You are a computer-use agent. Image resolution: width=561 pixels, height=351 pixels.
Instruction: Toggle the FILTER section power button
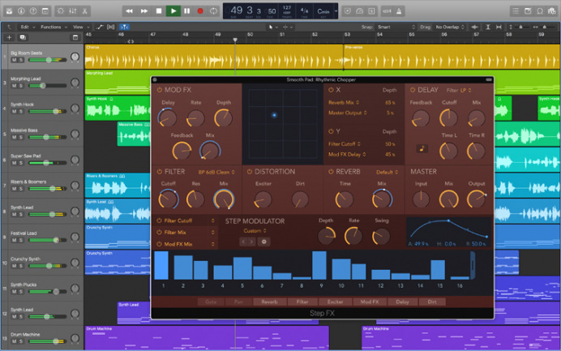[x=159, y=172]
